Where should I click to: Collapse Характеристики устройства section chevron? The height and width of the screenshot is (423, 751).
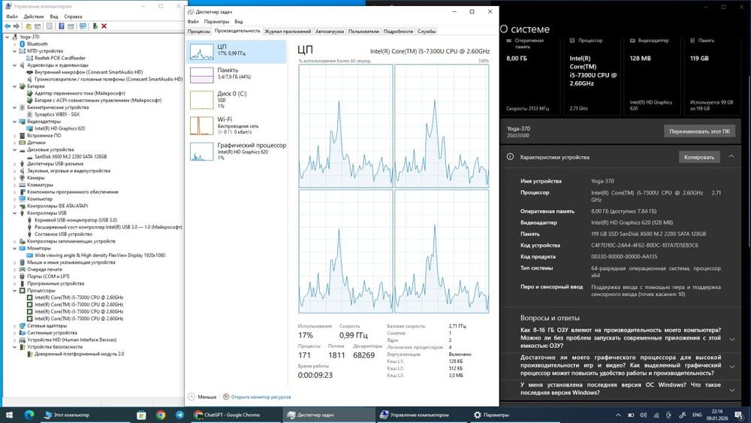tap(731, 156)
